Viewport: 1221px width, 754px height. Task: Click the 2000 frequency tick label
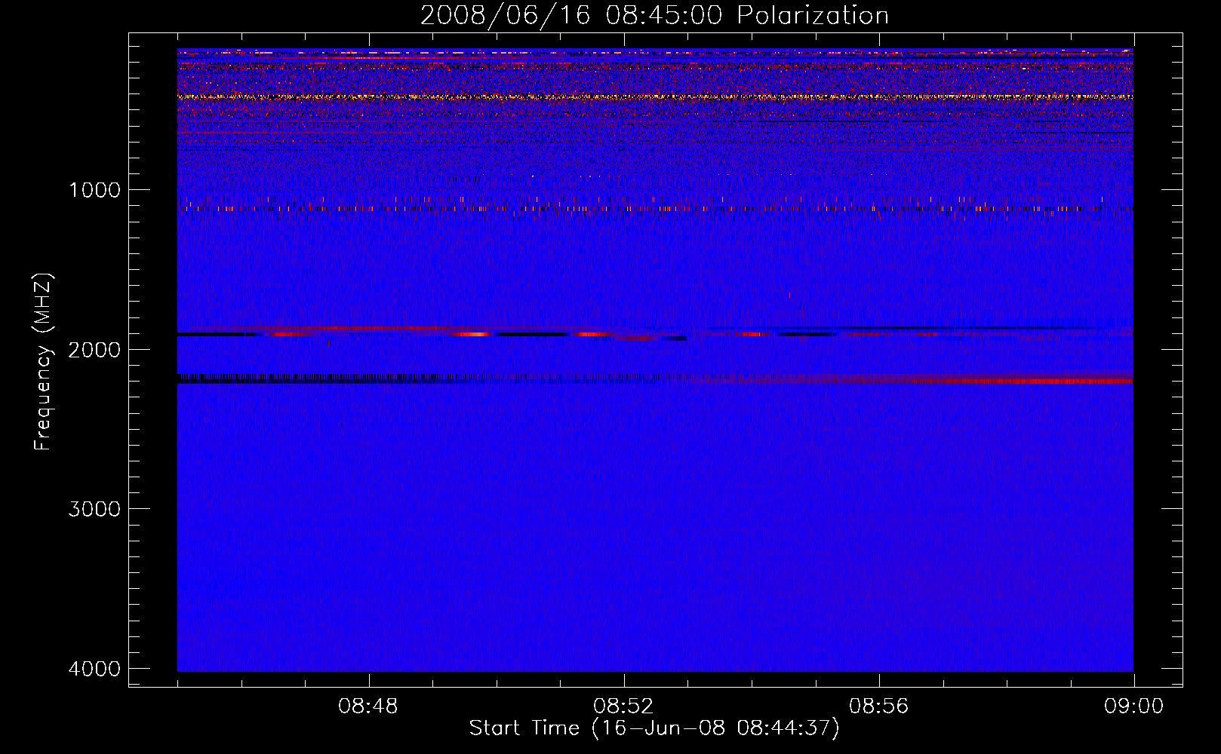tap(94, 350)
